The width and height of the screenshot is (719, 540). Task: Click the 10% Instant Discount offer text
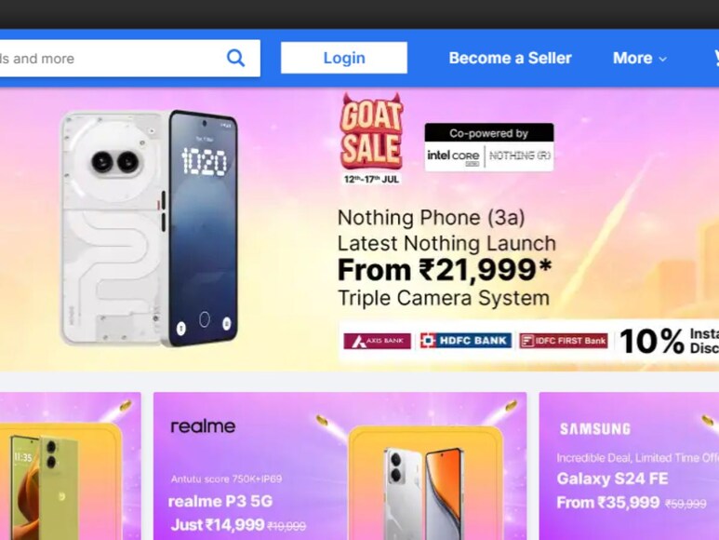(x=669, y=341)
